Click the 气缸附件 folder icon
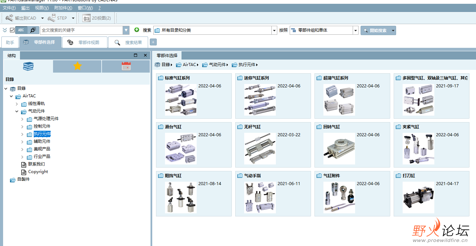 click(319, 176)
